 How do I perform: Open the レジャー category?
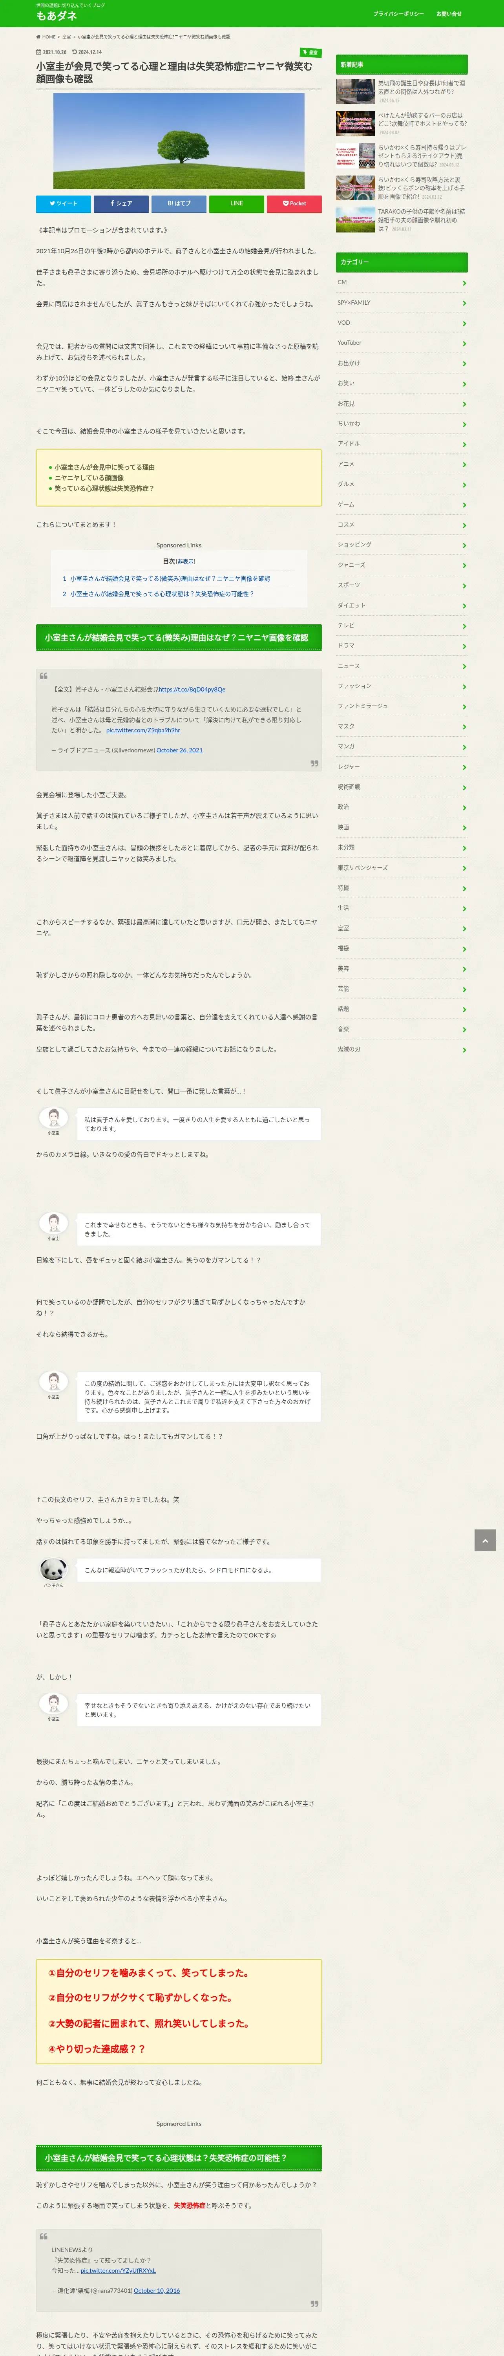(x=402, y=766)
